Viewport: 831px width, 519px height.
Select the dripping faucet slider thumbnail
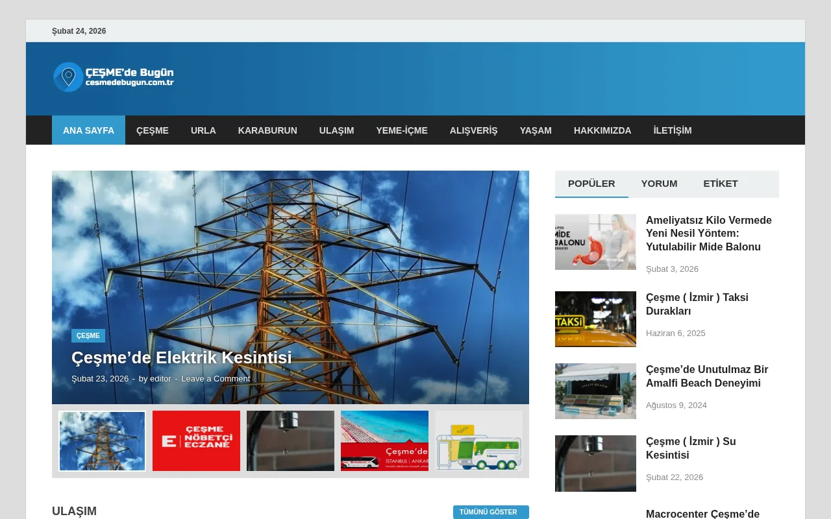[x=290, y=441]
